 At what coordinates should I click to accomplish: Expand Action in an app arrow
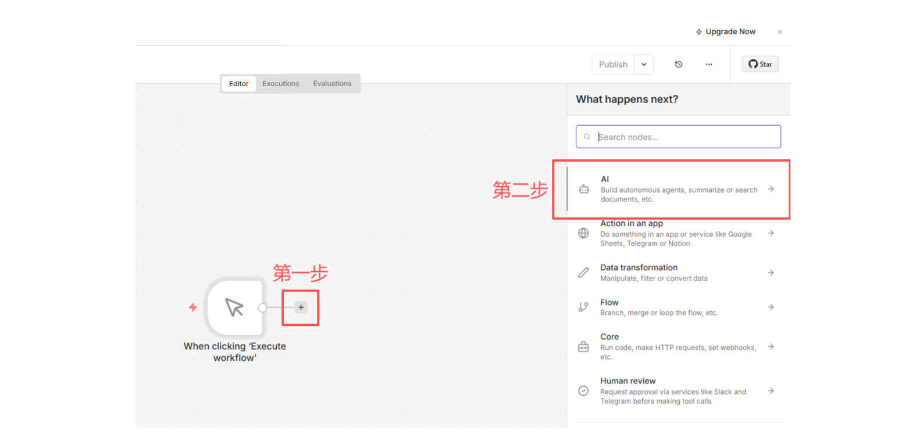coord(771,233)
